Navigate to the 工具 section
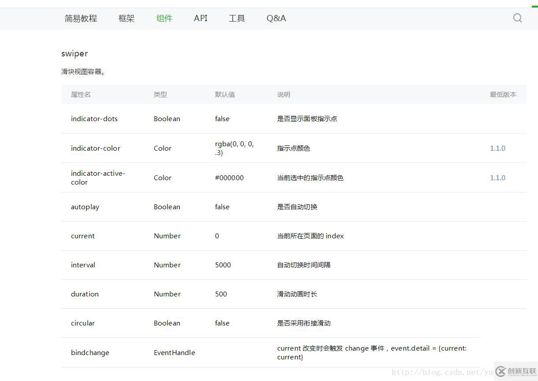The width and height of the screenshot is (538, 381). coord(237,18)
